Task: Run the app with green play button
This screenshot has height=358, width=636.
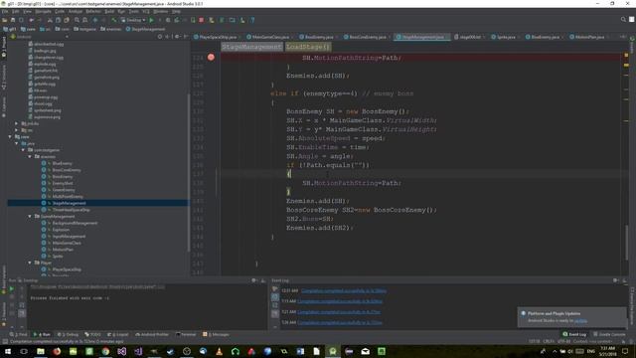Action: click(152, 20)
